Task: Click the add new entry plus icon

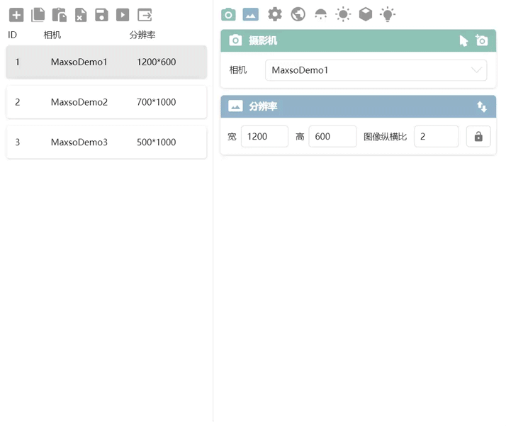Action: [16, 15]
